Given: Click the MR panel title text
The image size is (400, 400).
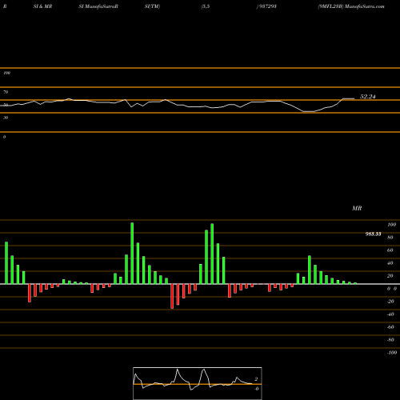Looking at the screenshot, I should pos(357,208).
